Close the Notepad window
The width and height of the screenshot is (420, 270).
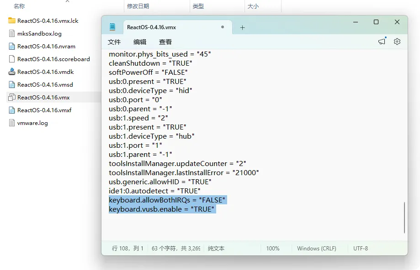pyautogui.click(x=397, y=22)
